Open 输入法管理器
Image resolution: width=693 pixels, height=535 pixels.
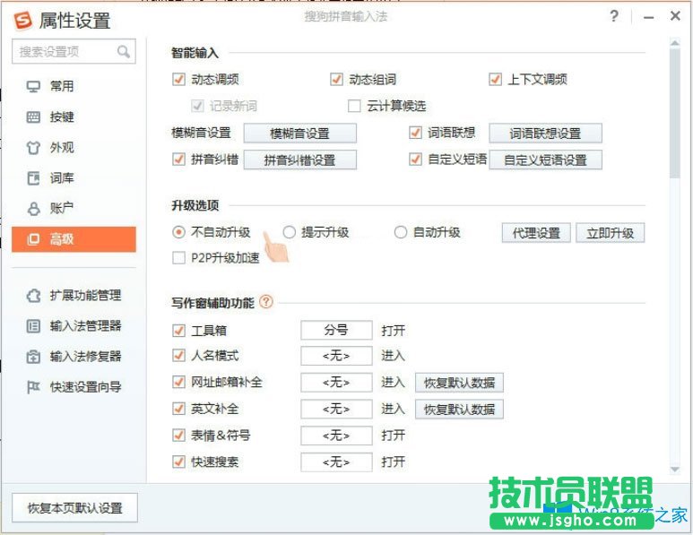[74, 326]
